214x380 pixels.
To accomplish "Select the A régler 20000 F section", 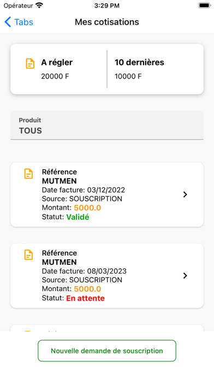I will click(58, 69).
